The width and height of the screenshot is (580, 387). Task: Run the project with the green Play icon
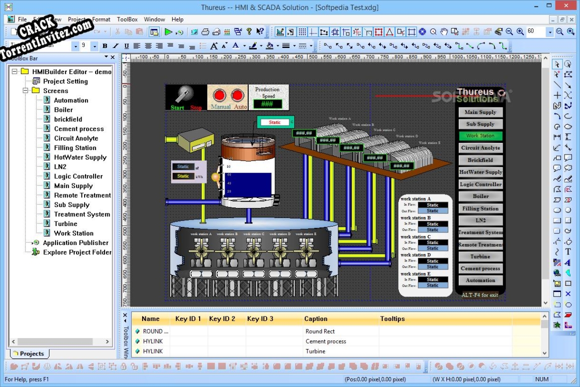click(169, 31)
